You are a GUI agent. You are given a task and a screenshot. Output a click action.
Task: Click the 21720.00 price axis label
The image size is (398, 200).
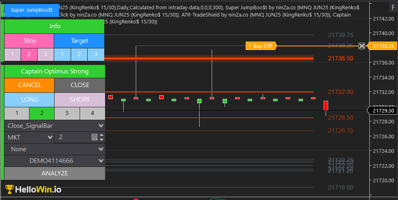click(x=383, y=181)
